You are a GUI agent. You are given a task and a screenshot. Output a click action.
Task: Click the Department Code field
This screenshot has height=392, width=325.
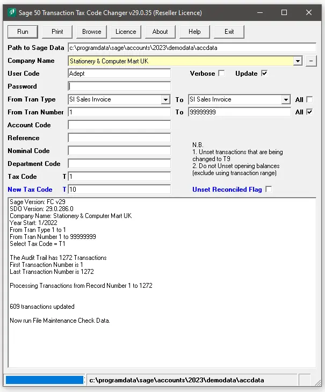(x=119, y=163)
